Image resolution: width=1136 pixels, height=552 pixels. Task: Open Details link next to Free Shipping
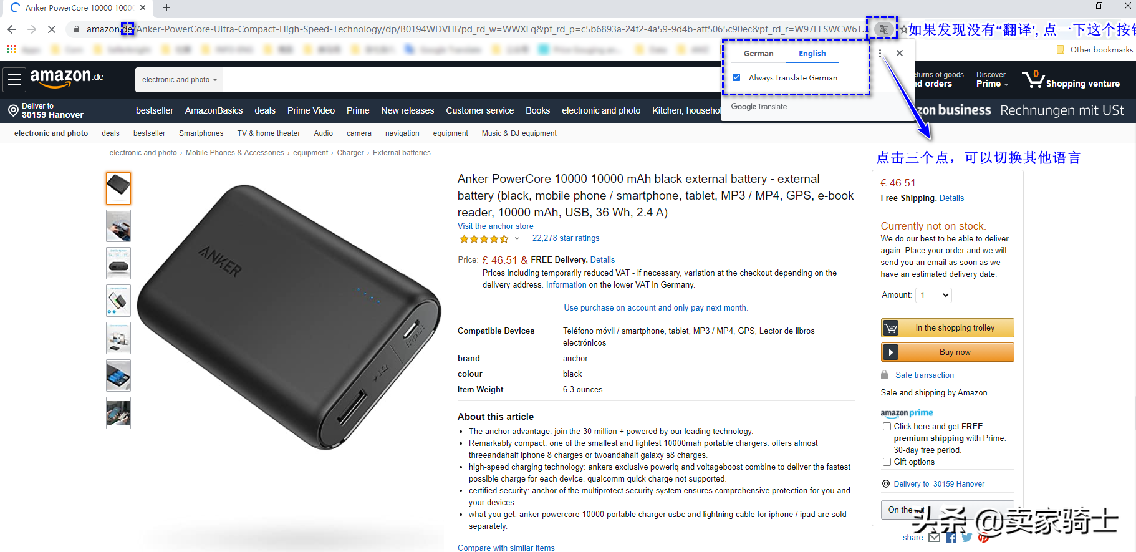point(951,198)
